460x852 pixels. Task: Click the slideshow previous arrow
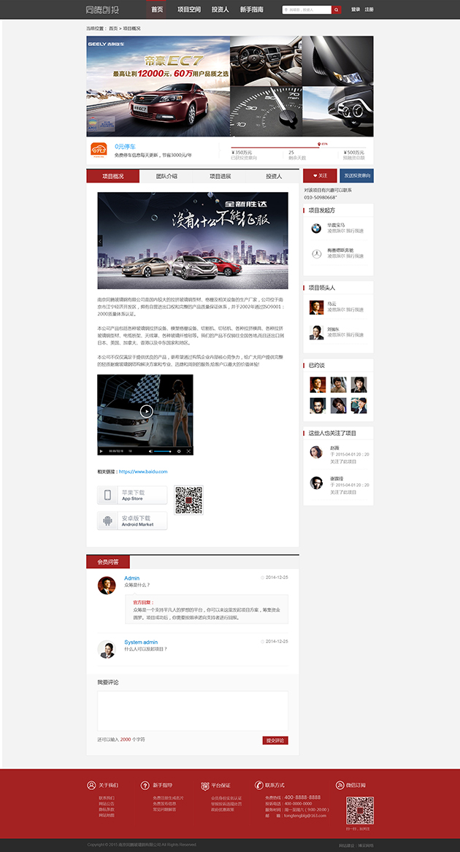point(100,240)
